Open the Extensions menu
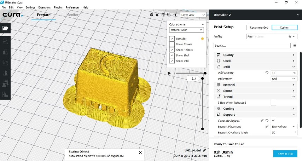 tap(45, 7)
